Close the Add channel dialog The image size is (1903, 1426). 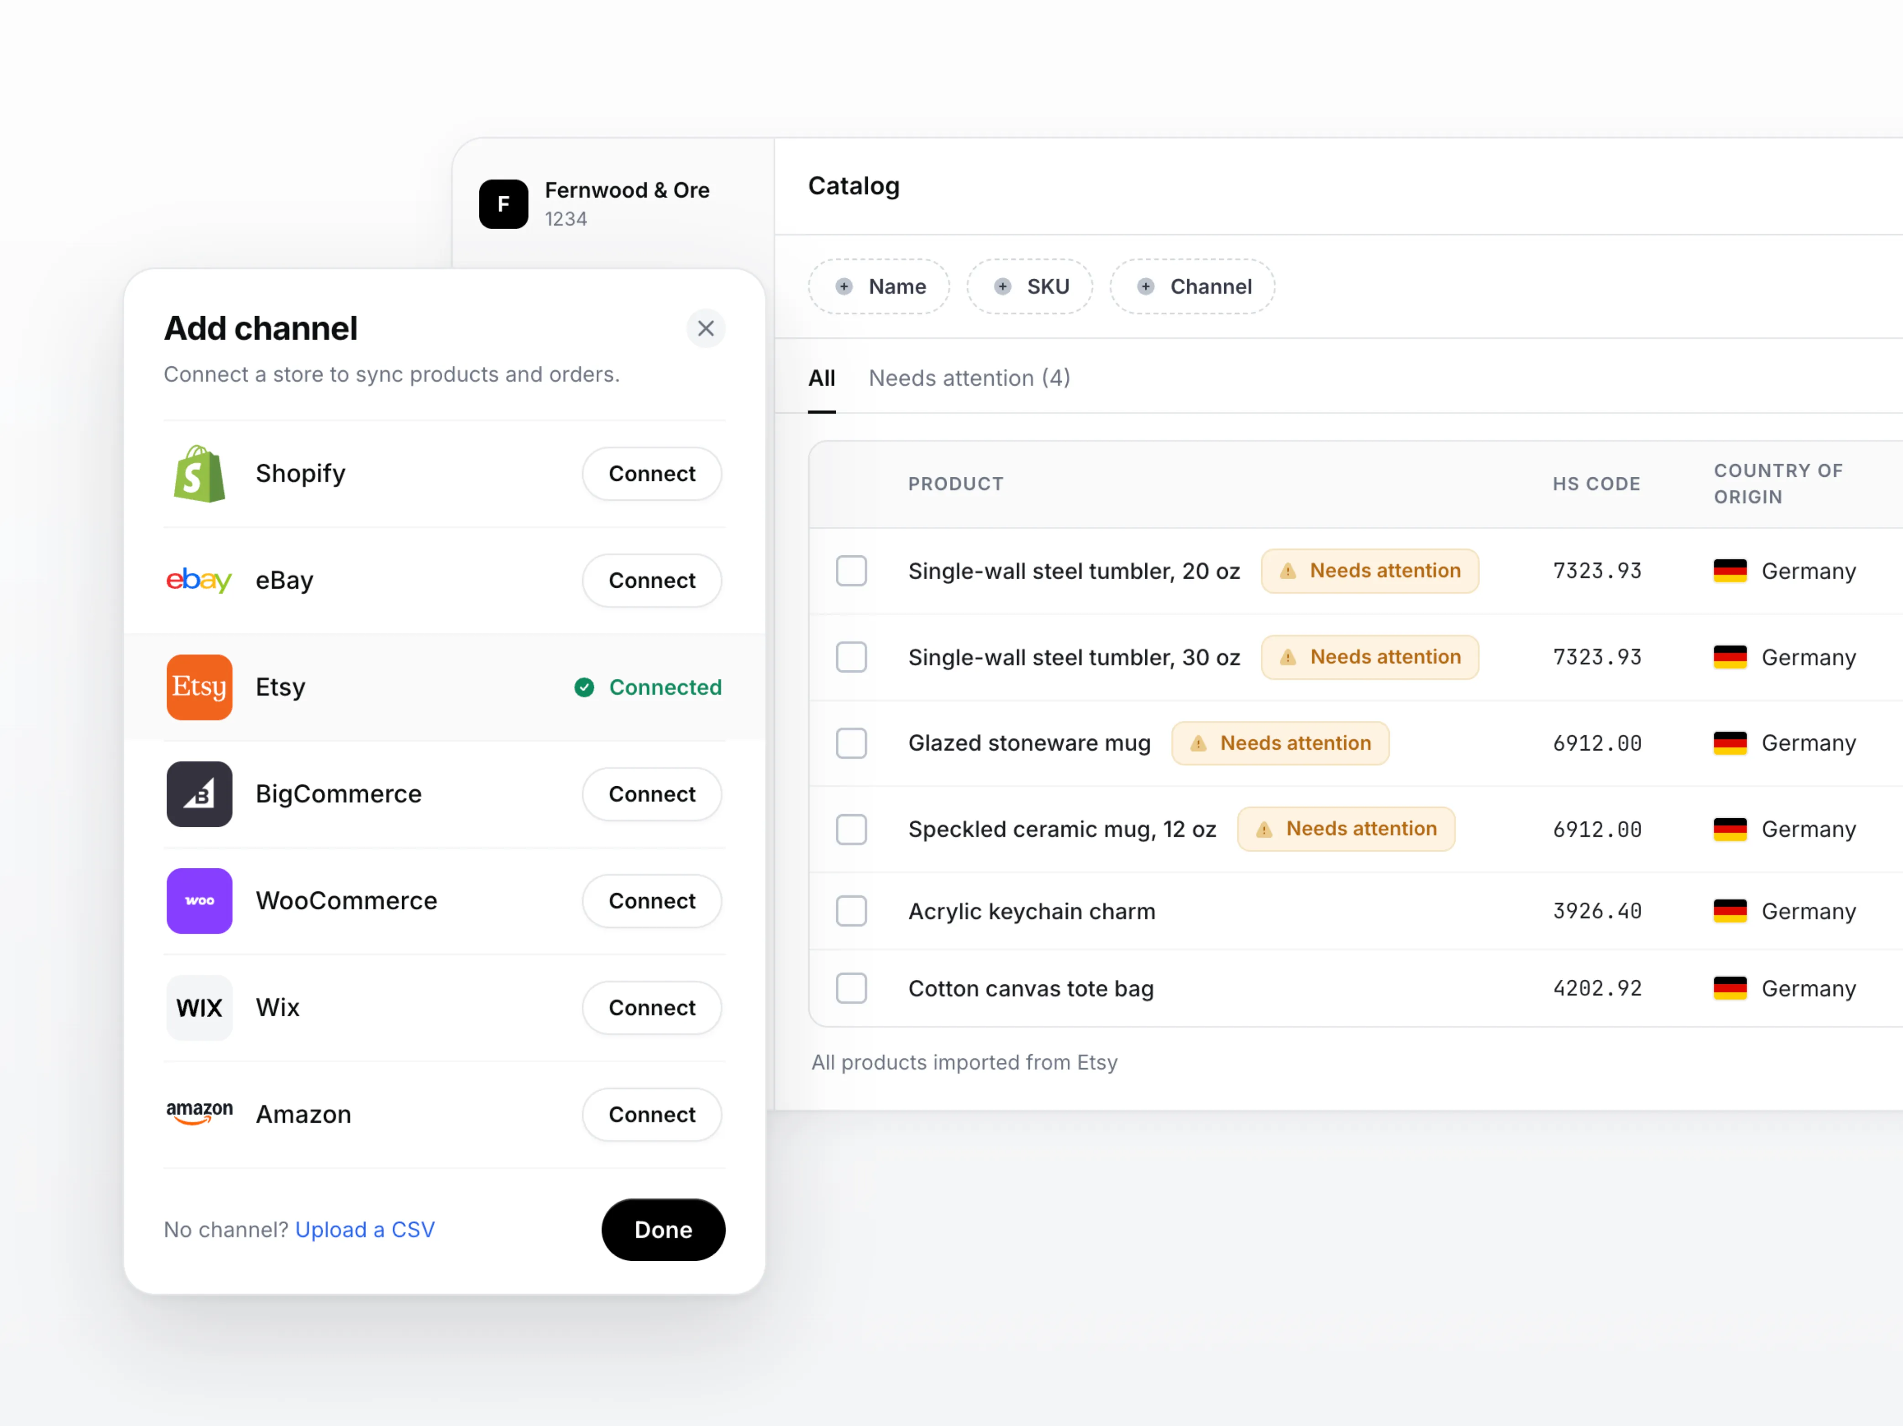point(705,329)
